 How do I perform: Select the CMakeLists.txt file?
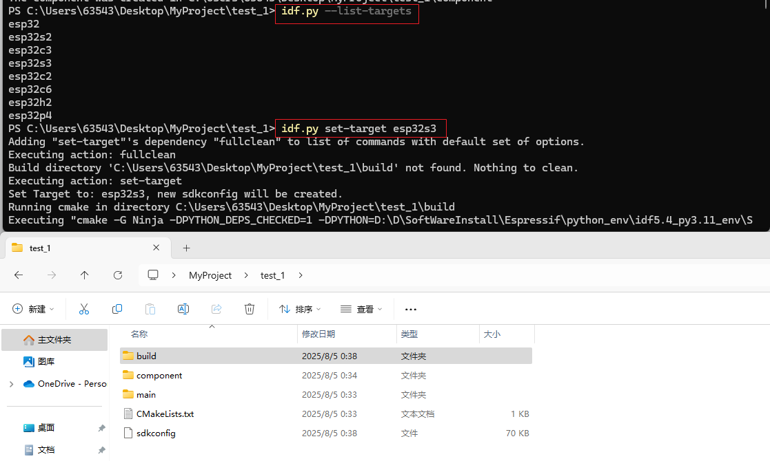[x=326, y=414]
